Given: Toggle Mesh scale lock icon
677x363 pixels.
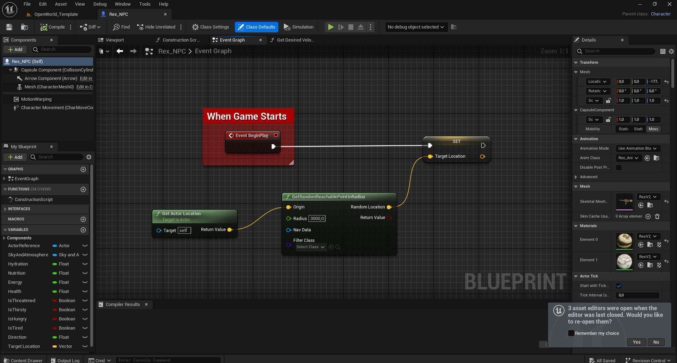Looking at the screenshot, I should click(x=608, y=101).
